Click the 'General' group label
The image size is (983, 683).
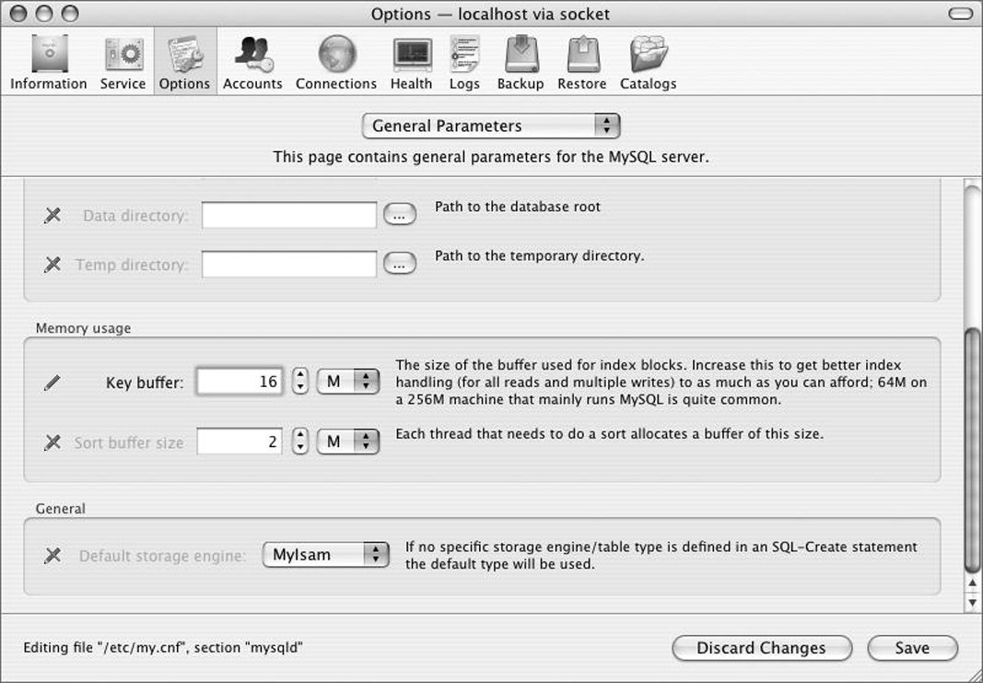tap(60, 508)
